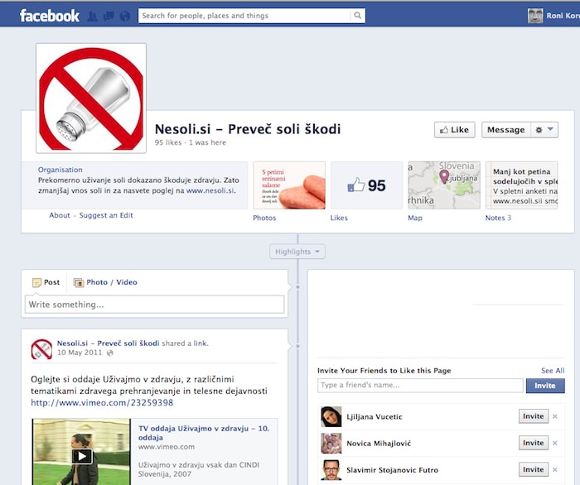Expand the Highlights dropdown
The image size is (580, 485).
[297, 252]
